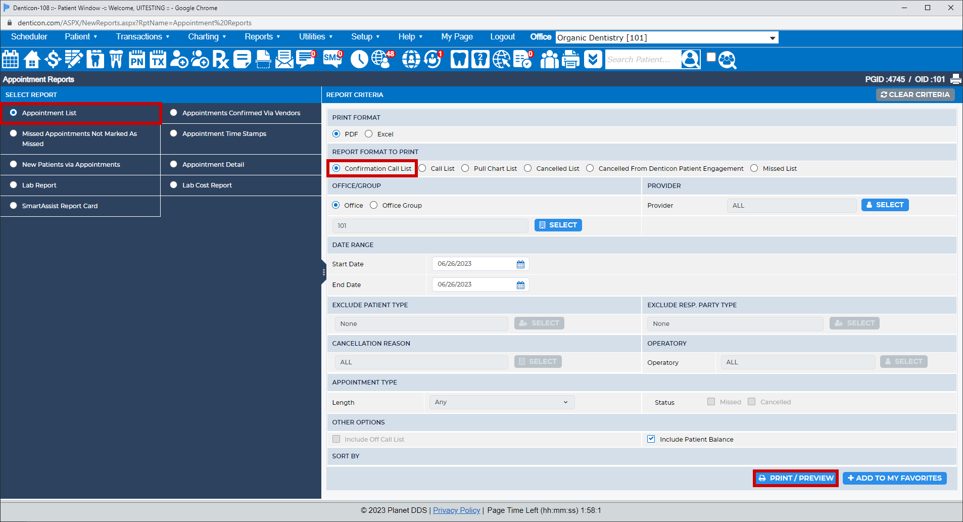963x522 pixels.
Task: Click the toolbar printer icon
Action: click(x=571, y=59)
